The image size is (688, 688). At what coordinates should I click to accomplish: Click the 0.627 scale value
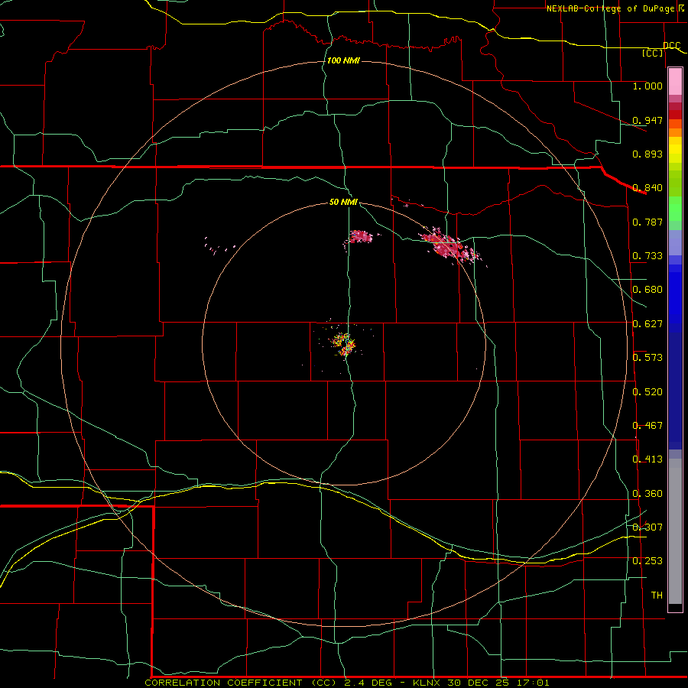647,324
